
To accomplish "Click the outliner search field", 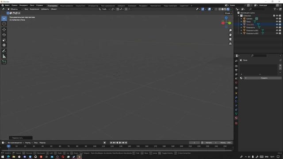I will (257, 9).
